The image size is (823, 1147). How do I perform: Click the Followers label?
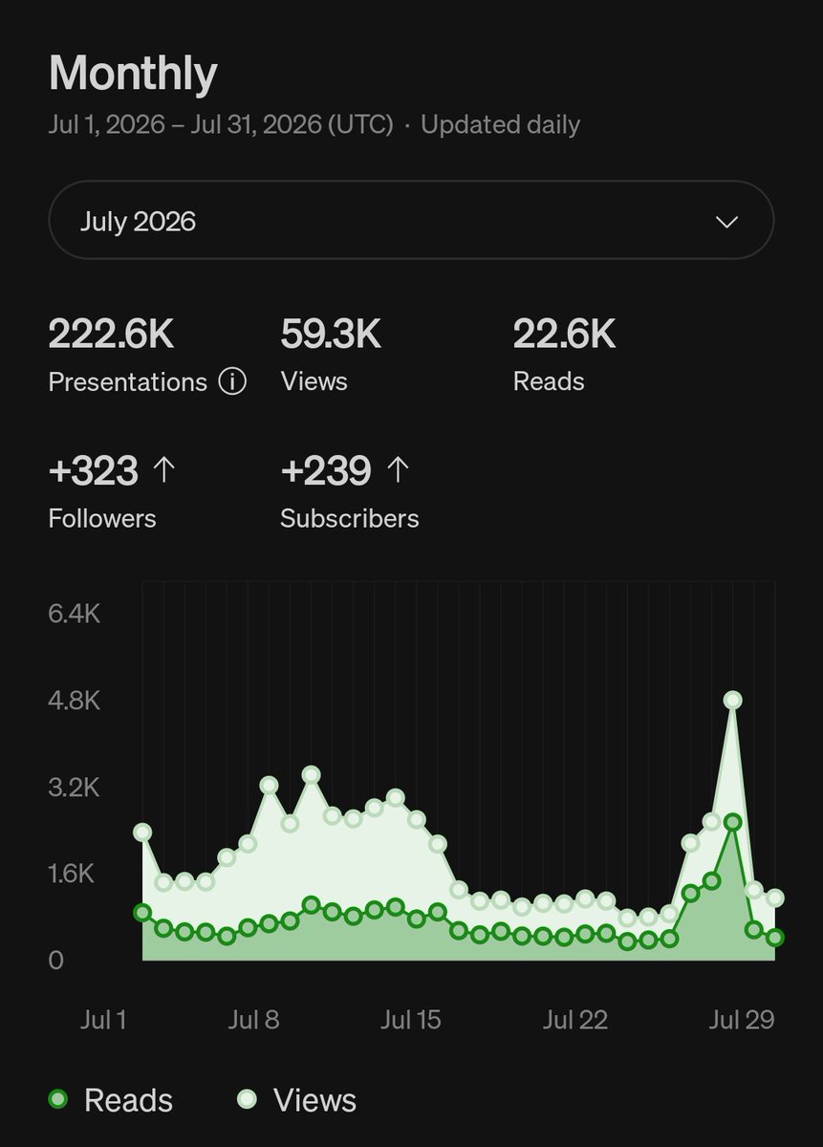(102, 518)
